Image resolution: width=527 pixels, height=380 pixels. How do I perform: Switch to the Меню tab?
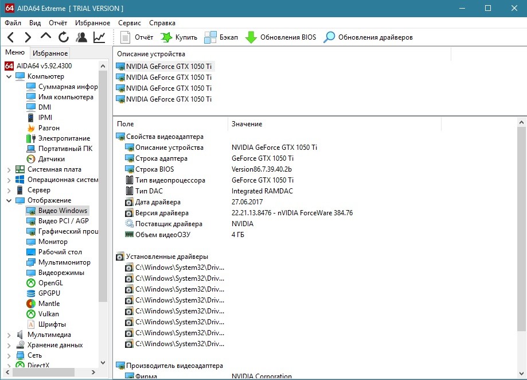tap(15, 52)
